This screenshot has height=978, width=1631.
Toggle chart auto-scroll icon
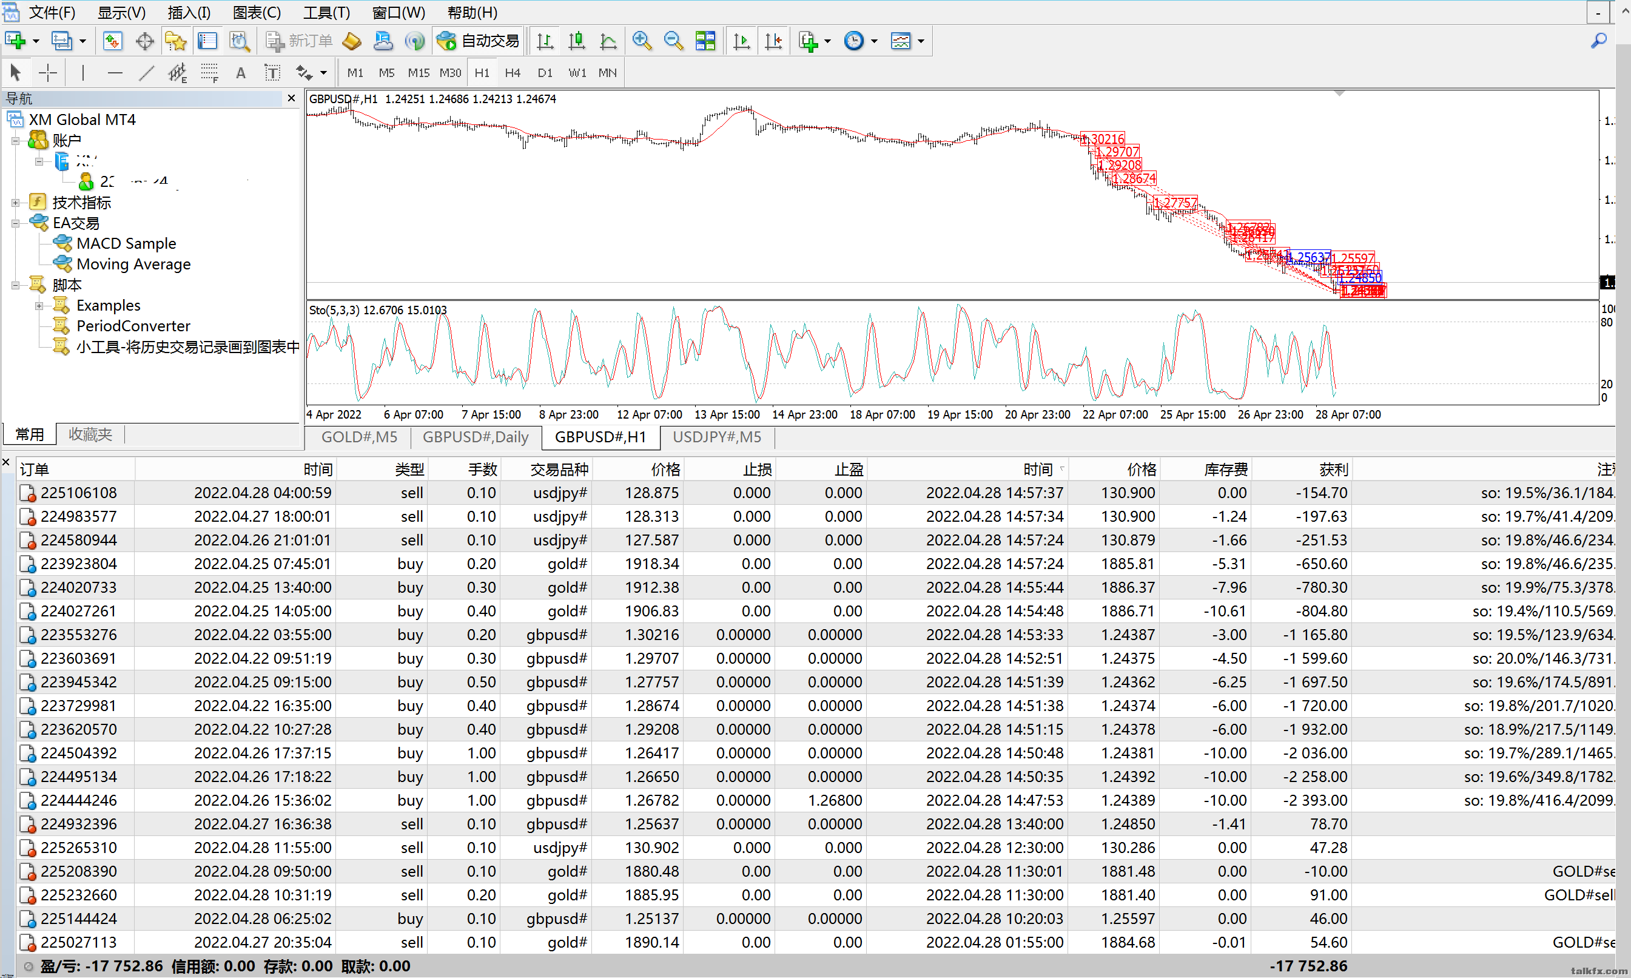coord(742,41)
